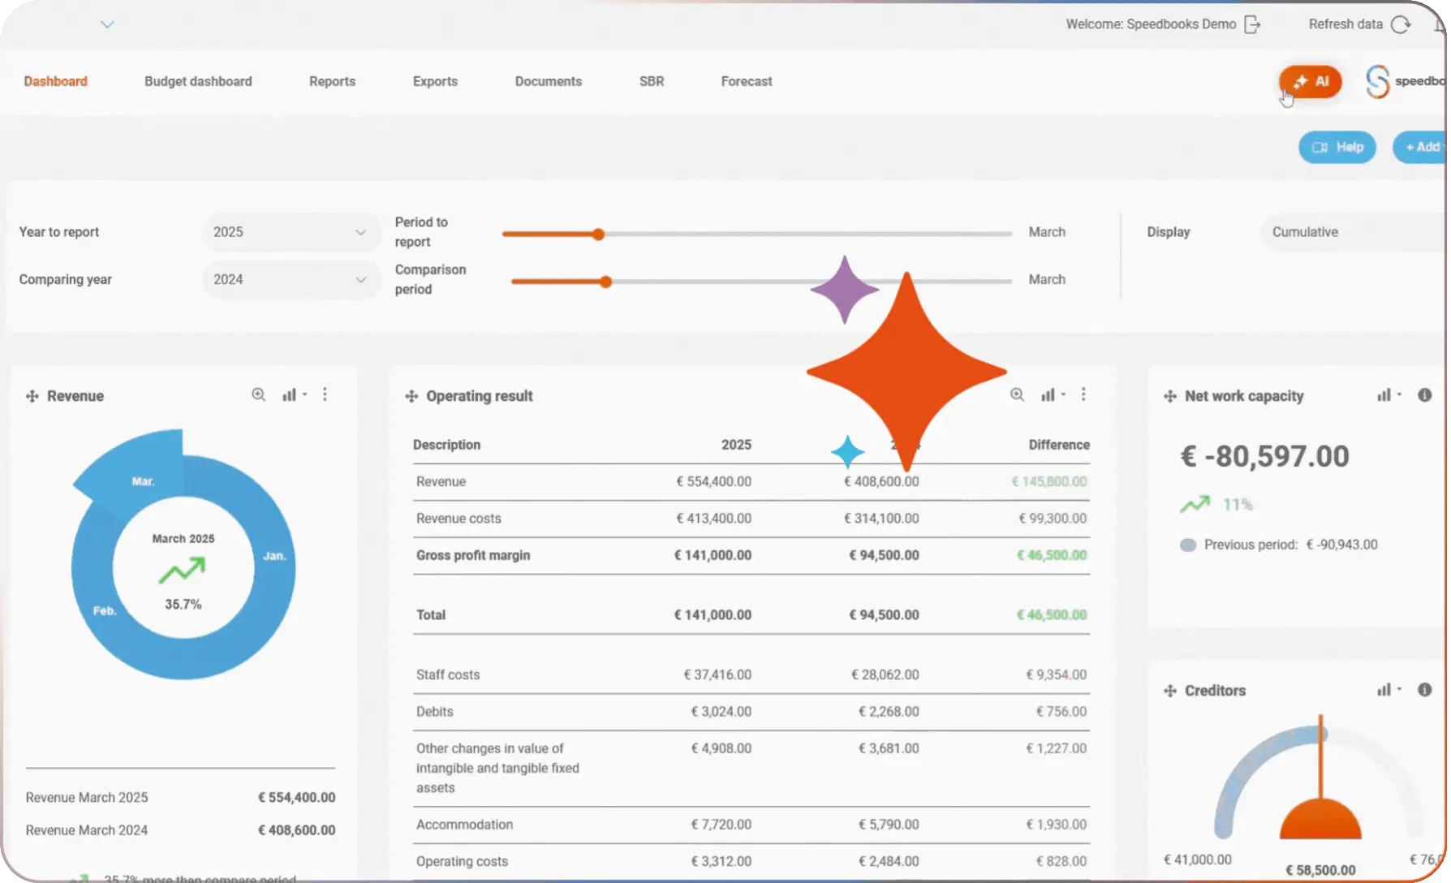Open Operating result three-dot menu
The image size is (1451, 883).
(x=1083, y=394)
